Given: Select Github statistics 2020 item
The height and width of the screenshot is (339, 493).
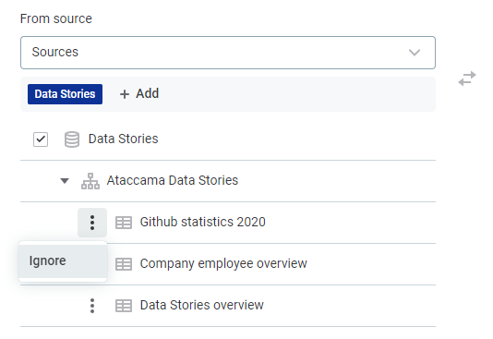Looking at the screenshot, I should pos(203,222).
